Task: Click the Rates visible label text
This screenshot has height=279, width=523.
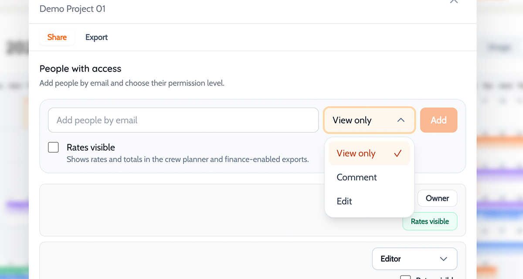Action: (91, 147)
